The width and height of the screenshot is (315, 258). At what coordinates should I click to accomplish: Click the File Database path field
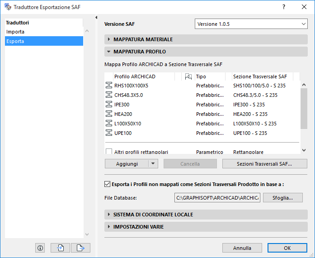pos(217,198)
